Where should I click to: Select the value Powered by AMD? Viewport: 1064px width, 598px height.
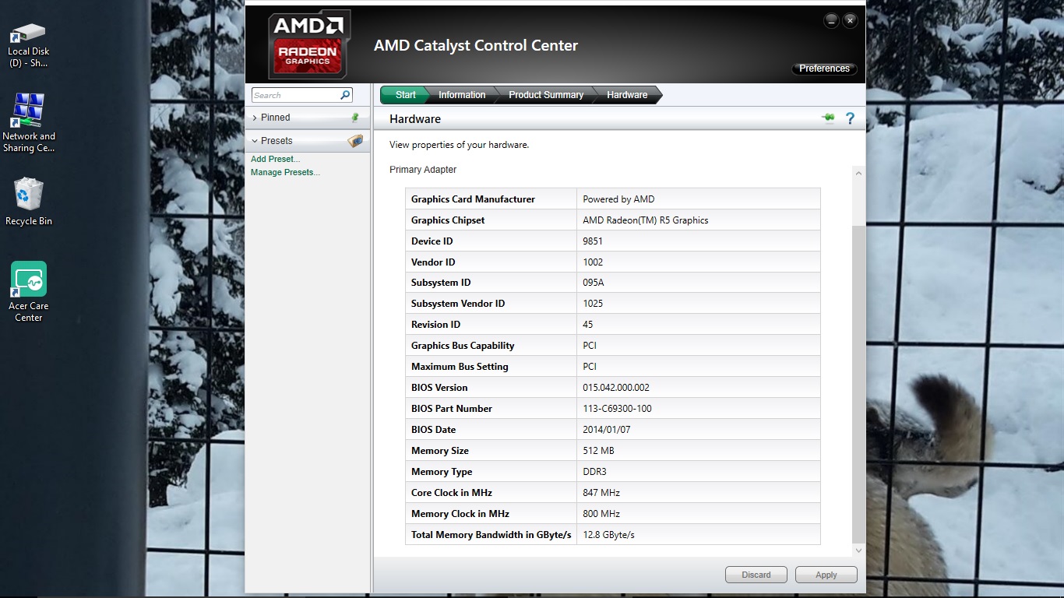point(618,199)
